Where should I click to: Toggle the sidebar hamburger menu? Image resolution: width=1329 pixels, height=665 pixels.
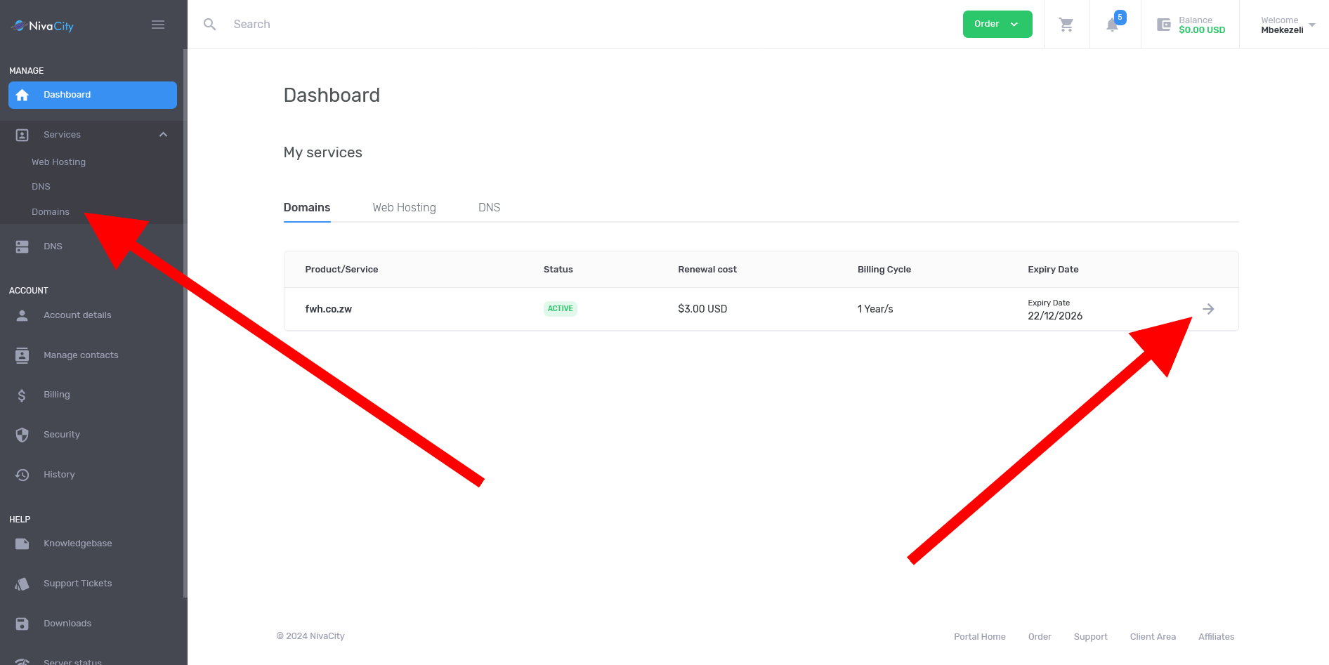(157, 24)
